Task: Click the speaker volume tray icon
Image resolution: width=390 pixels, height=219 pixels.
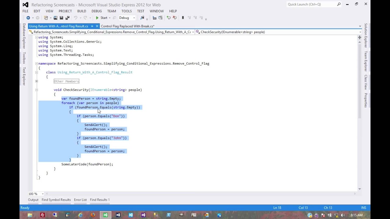Action: click(343, 215)
